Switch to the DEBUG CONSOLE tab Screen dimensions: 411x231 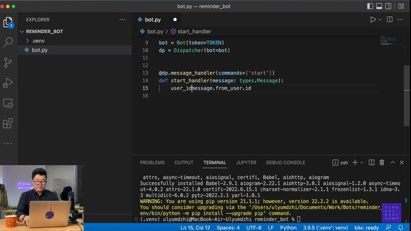(x=285, y=162)
